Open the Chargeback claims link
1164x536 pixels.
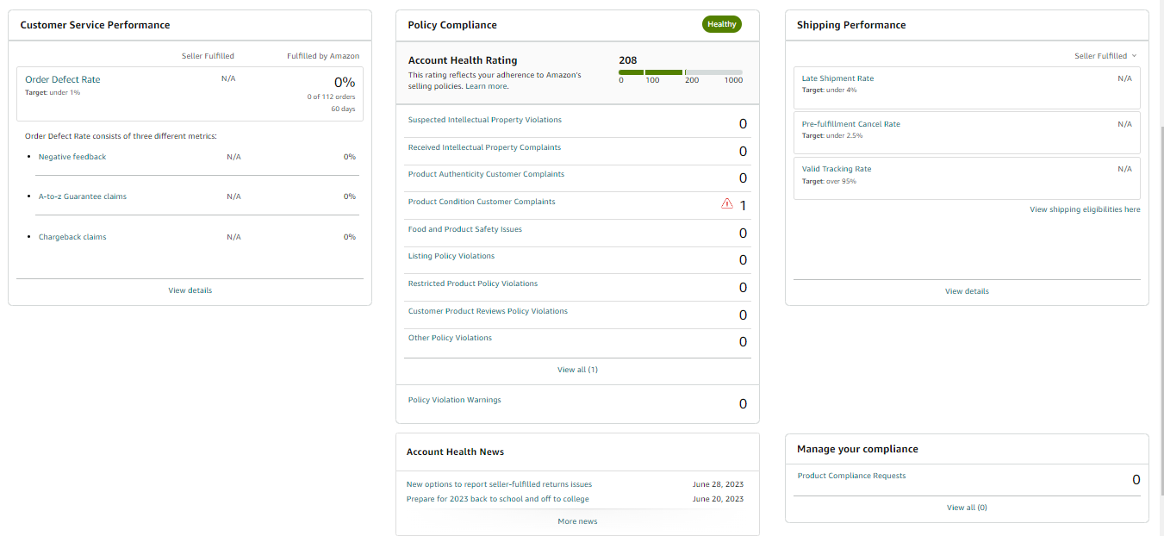pyautogui.click(x=72, y=237)
